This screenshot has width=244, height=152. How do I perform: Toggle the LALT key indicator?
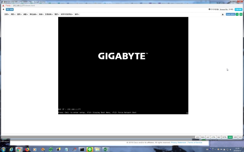point(208,137)
